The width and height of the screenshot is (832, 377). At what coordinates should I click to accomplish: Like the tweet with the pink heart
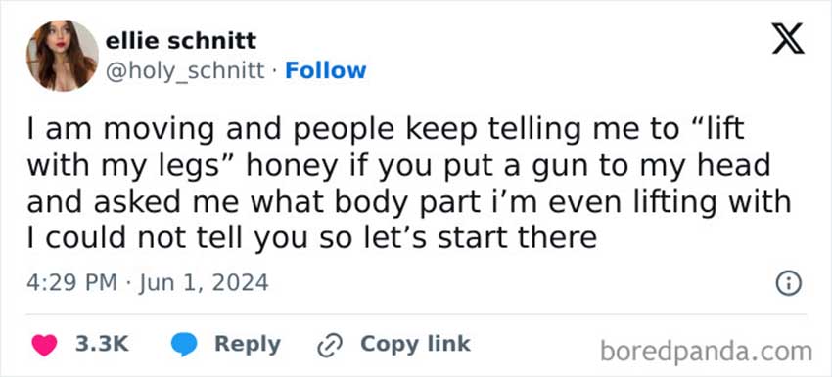(44, 345)
